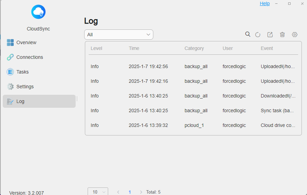
Task: Select log entry timed 2025-1-7 19:42:56
Action: point(193,67)
